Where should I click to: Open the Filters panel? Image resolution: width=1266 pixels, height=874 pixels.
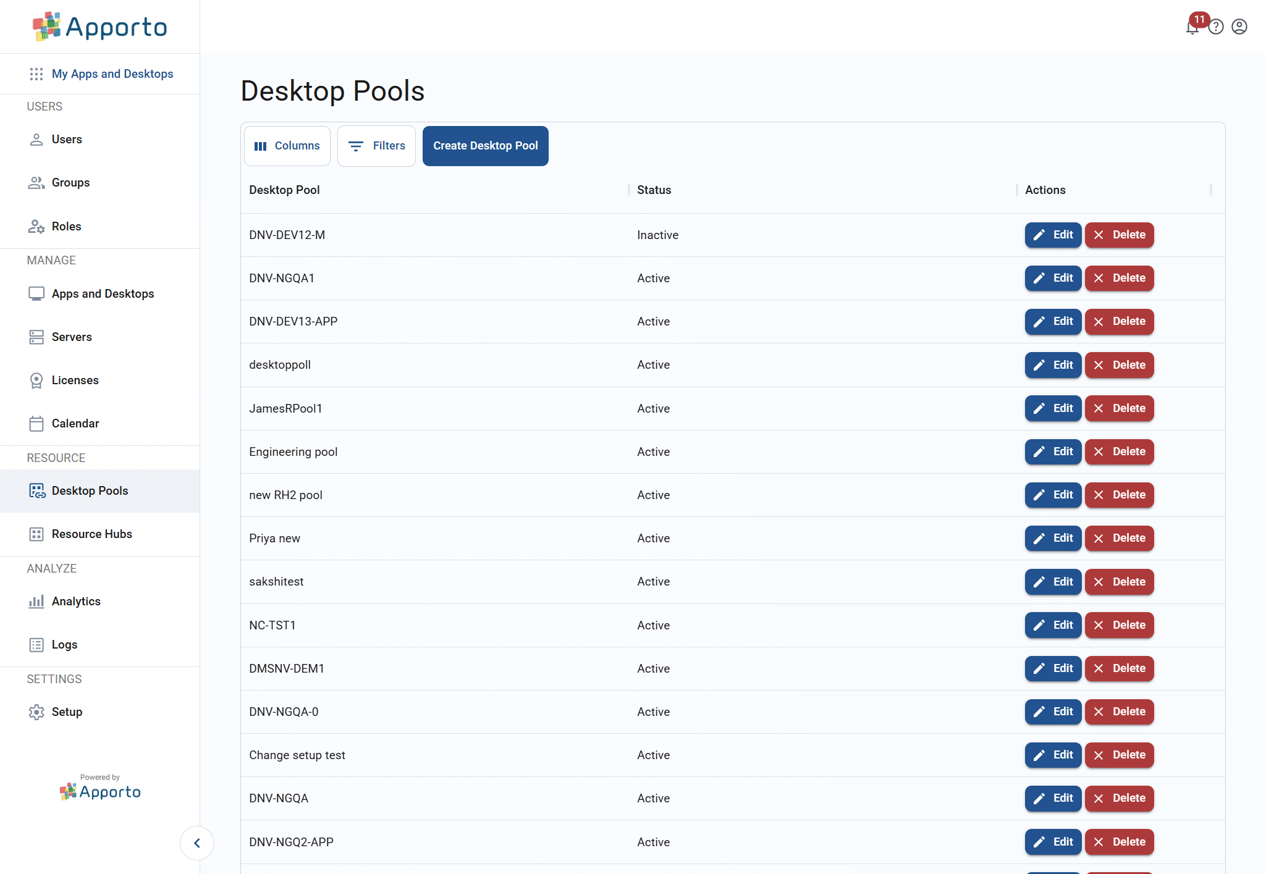point(376,146)
